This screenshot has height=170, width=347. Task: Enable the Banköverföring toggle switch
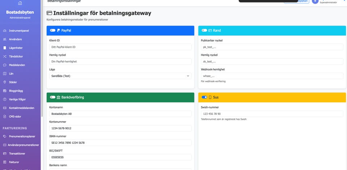click(53, 97)
